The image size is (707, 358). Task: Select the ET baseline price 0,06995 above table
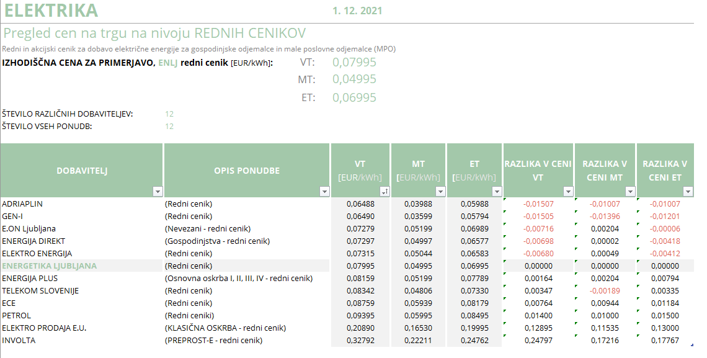click(x=354, y=97)
